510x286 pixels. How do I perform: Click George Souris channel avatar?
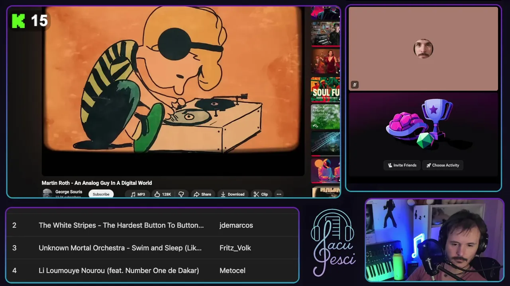[x=47, y=193]
